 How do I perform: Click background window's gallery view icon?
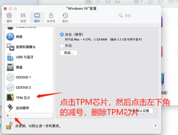click(x=118, y=1)
